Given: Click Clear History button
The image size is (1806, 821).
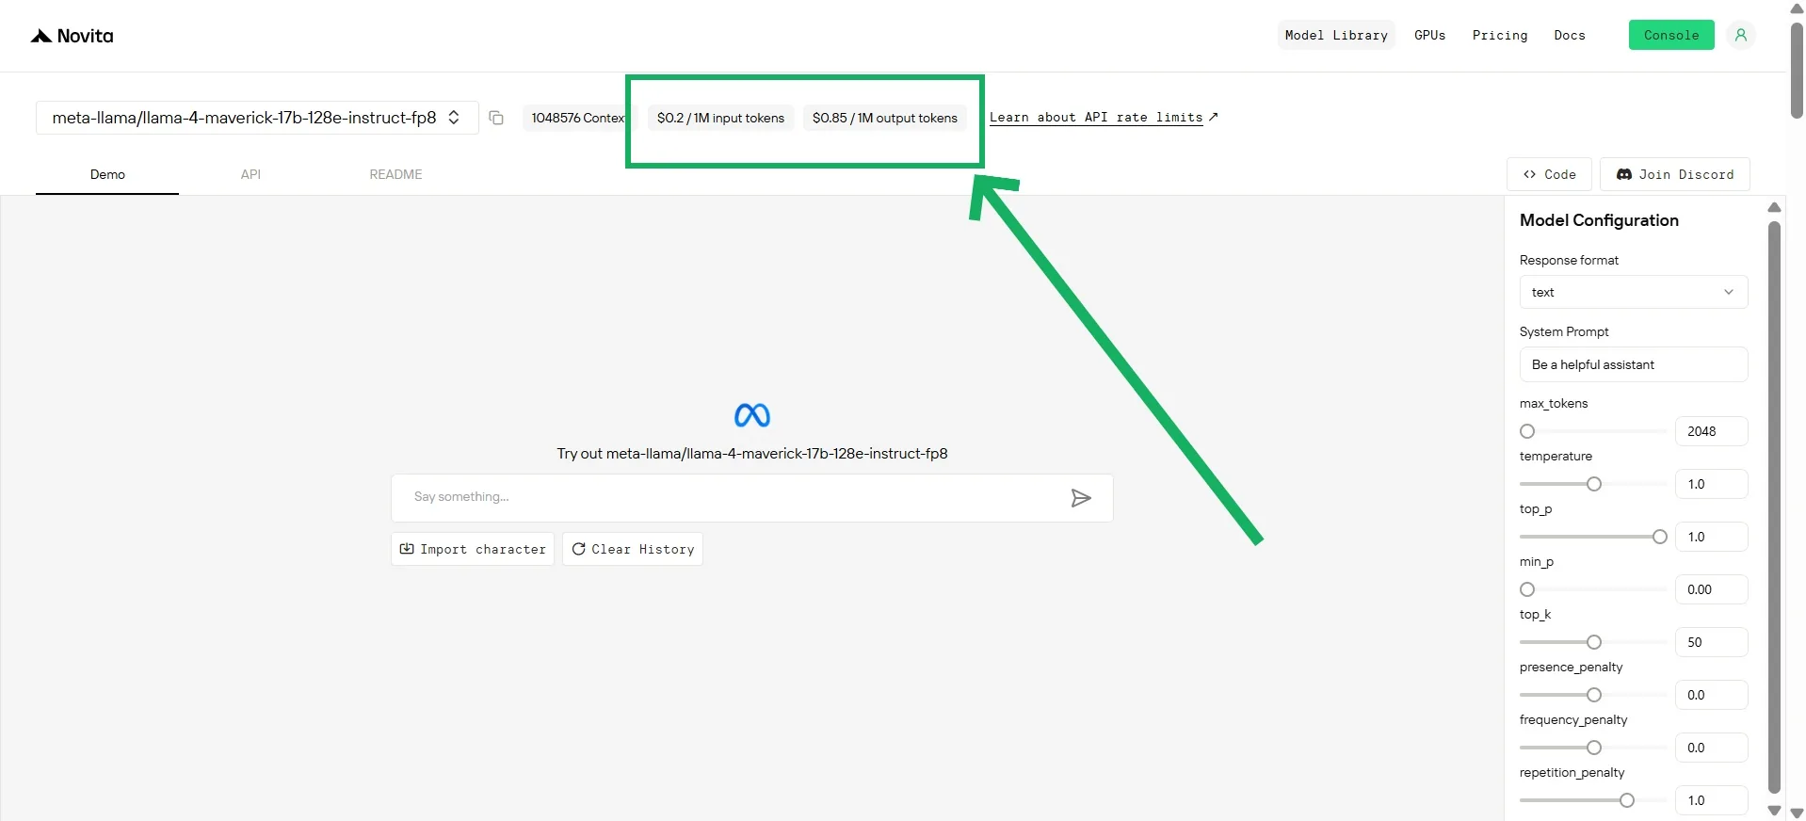Looking at the screenshot, I should point(633,549).
